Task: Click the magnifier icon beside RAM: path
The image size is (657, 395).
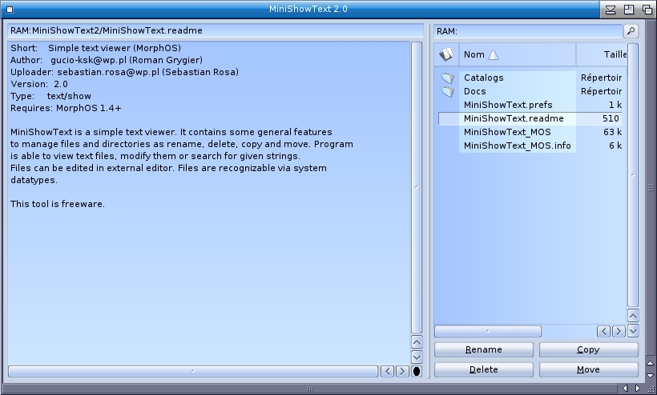Action: click(x=631, y=31)
